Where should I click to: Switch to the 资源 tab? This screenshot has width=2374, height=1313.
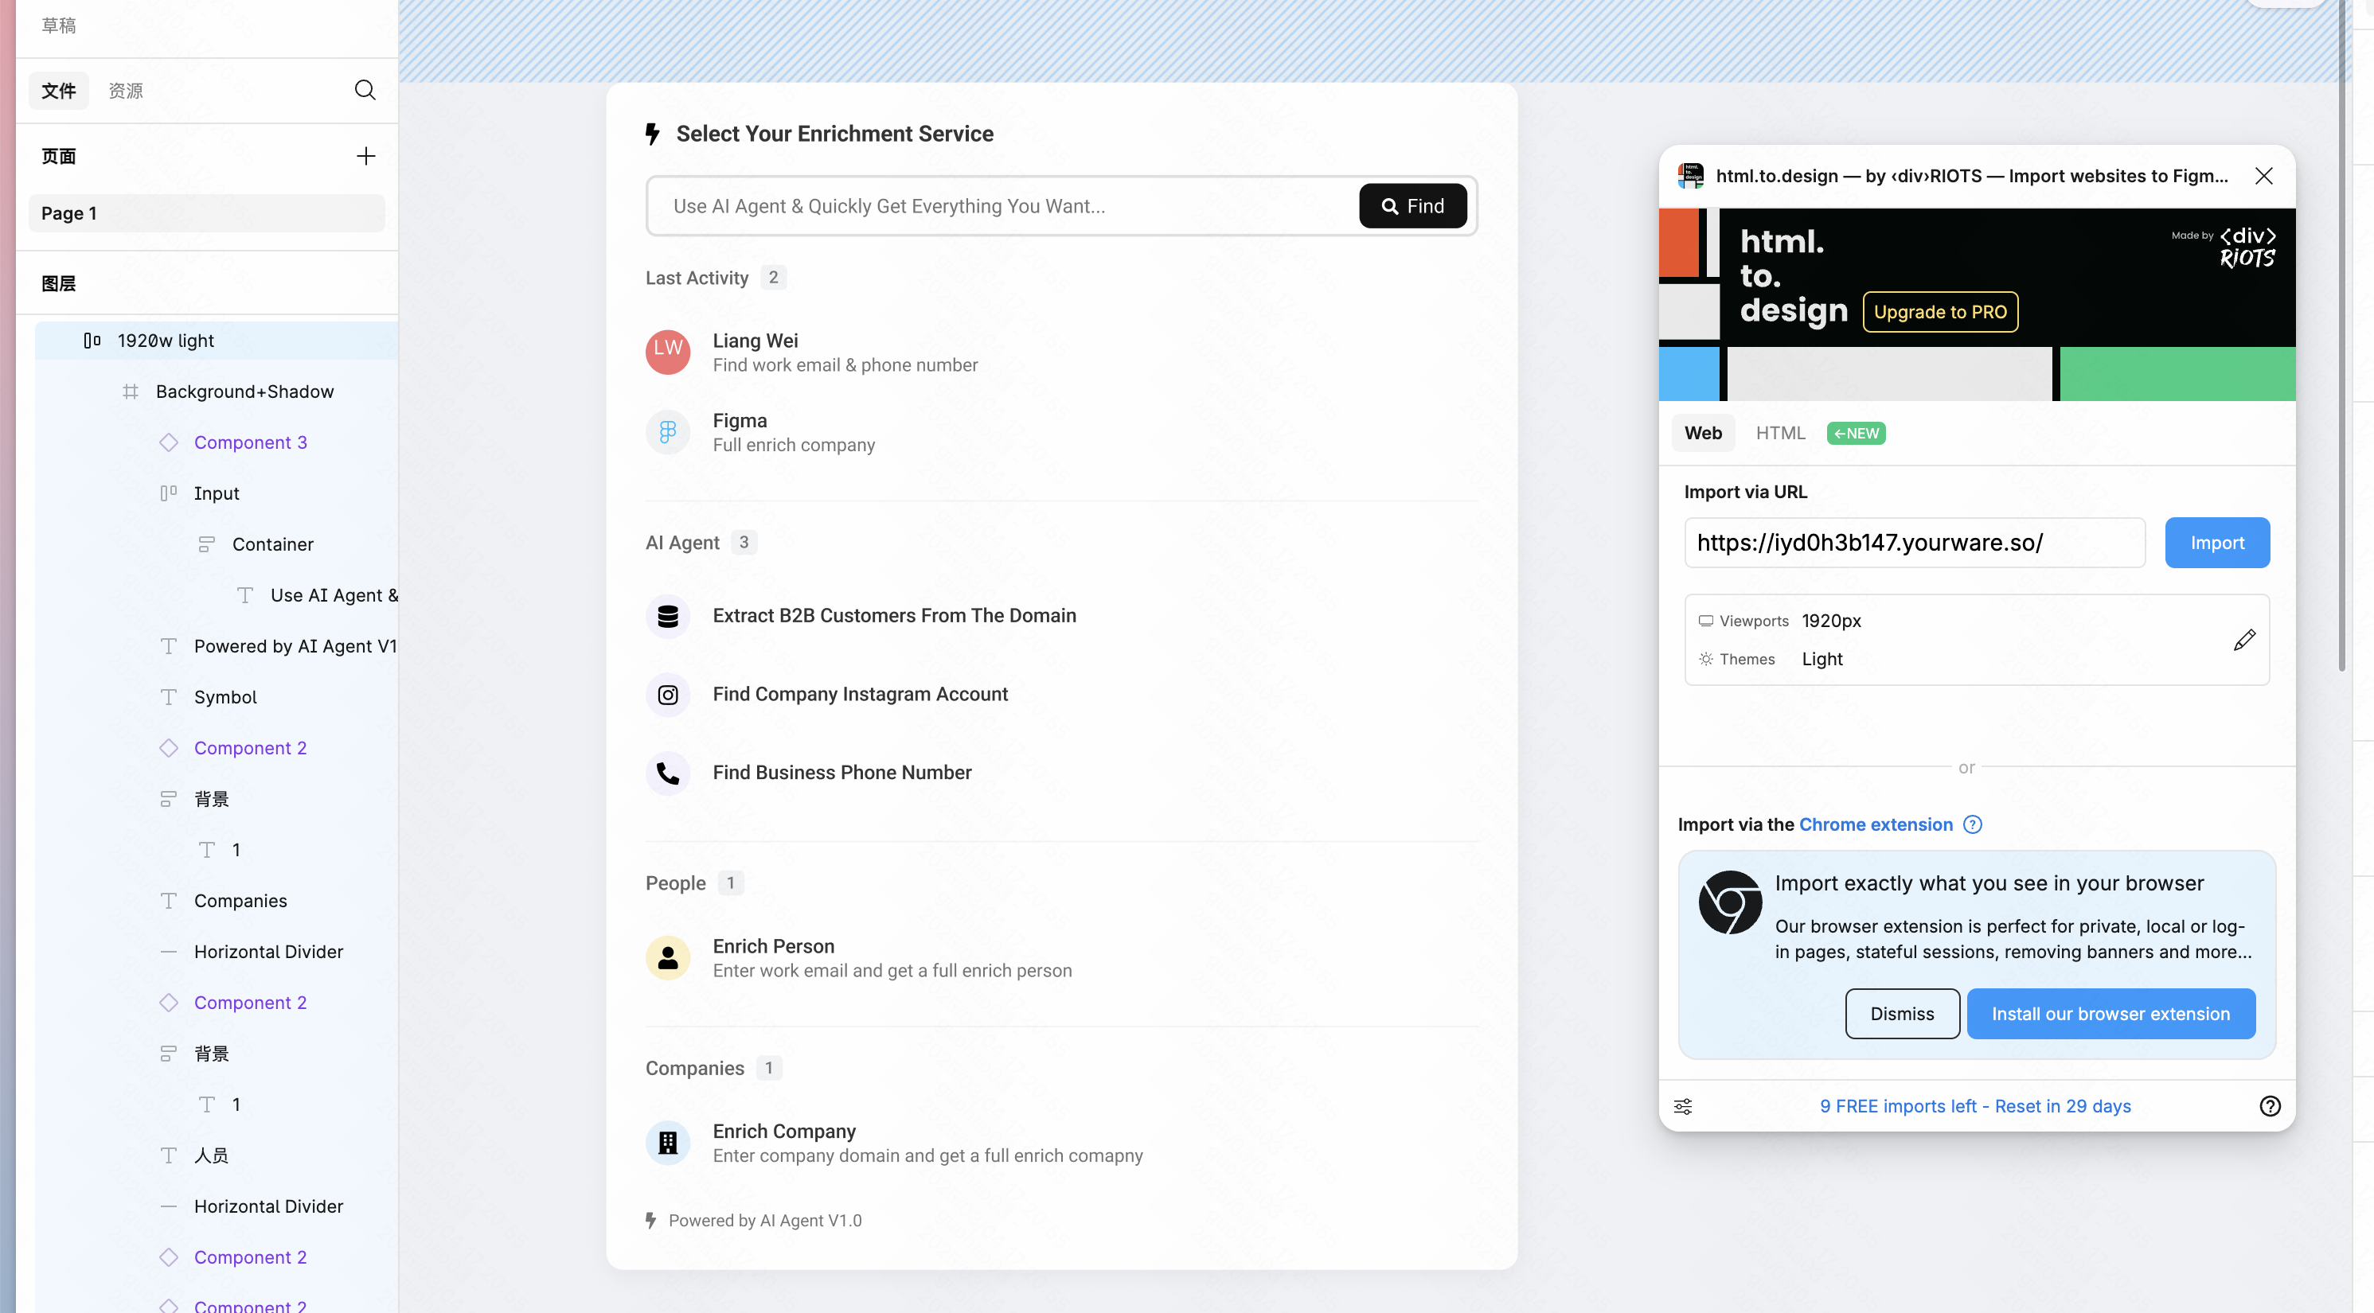click(x=125, y=90)
